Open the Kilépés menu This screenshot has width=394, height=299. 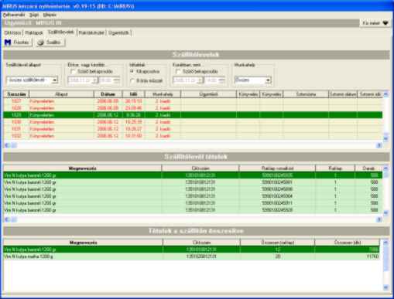tap(50, 15)
